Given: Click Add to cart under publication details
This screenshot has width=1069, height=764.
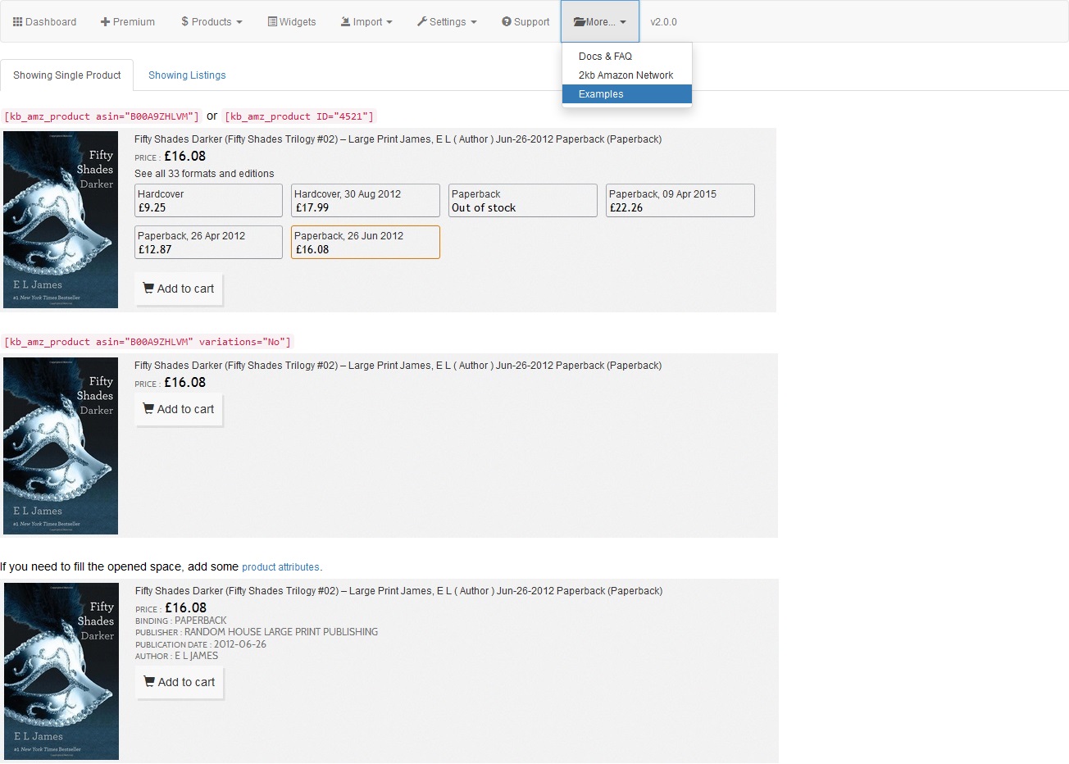Looking at the screenshot, I should [x=180, y=682].
